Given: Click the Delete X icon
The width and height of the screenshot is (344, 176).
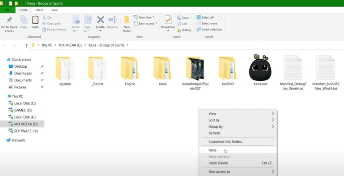Looking at the screenshot, I should [100, 20].
